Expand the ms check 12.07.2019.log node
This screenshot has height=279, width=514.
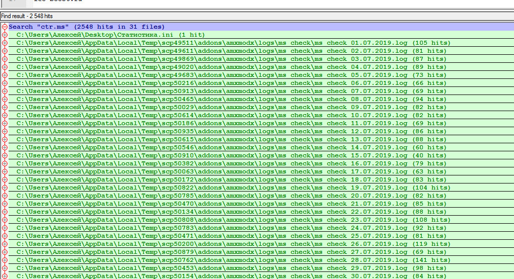pos(5,131)
